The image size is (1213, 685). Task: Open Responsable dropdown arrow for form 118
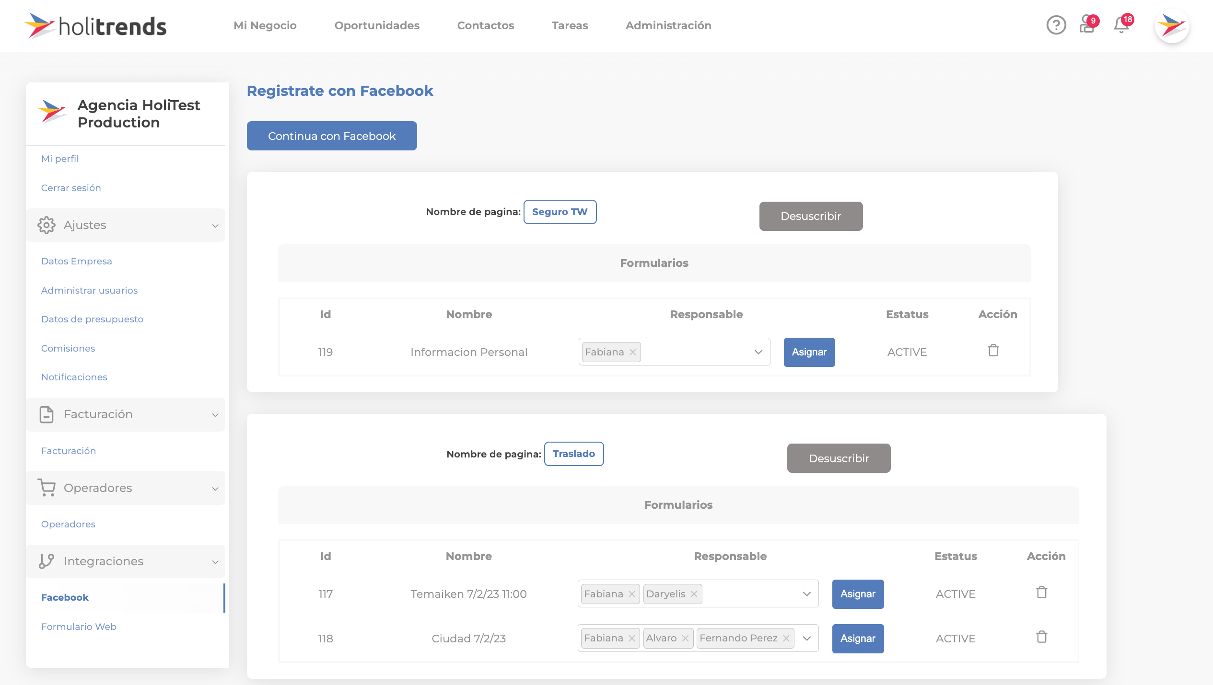(x=807, y=639)
